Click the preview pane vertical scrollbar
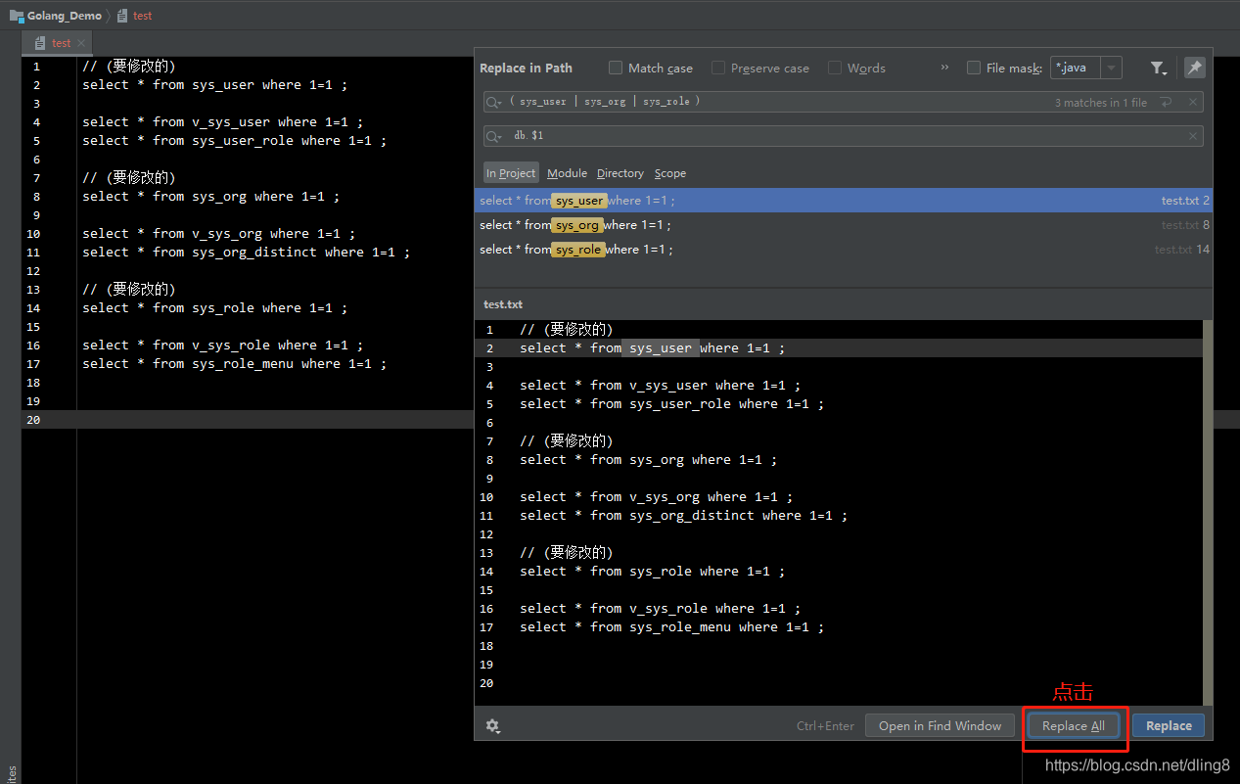 point(1208,512)
